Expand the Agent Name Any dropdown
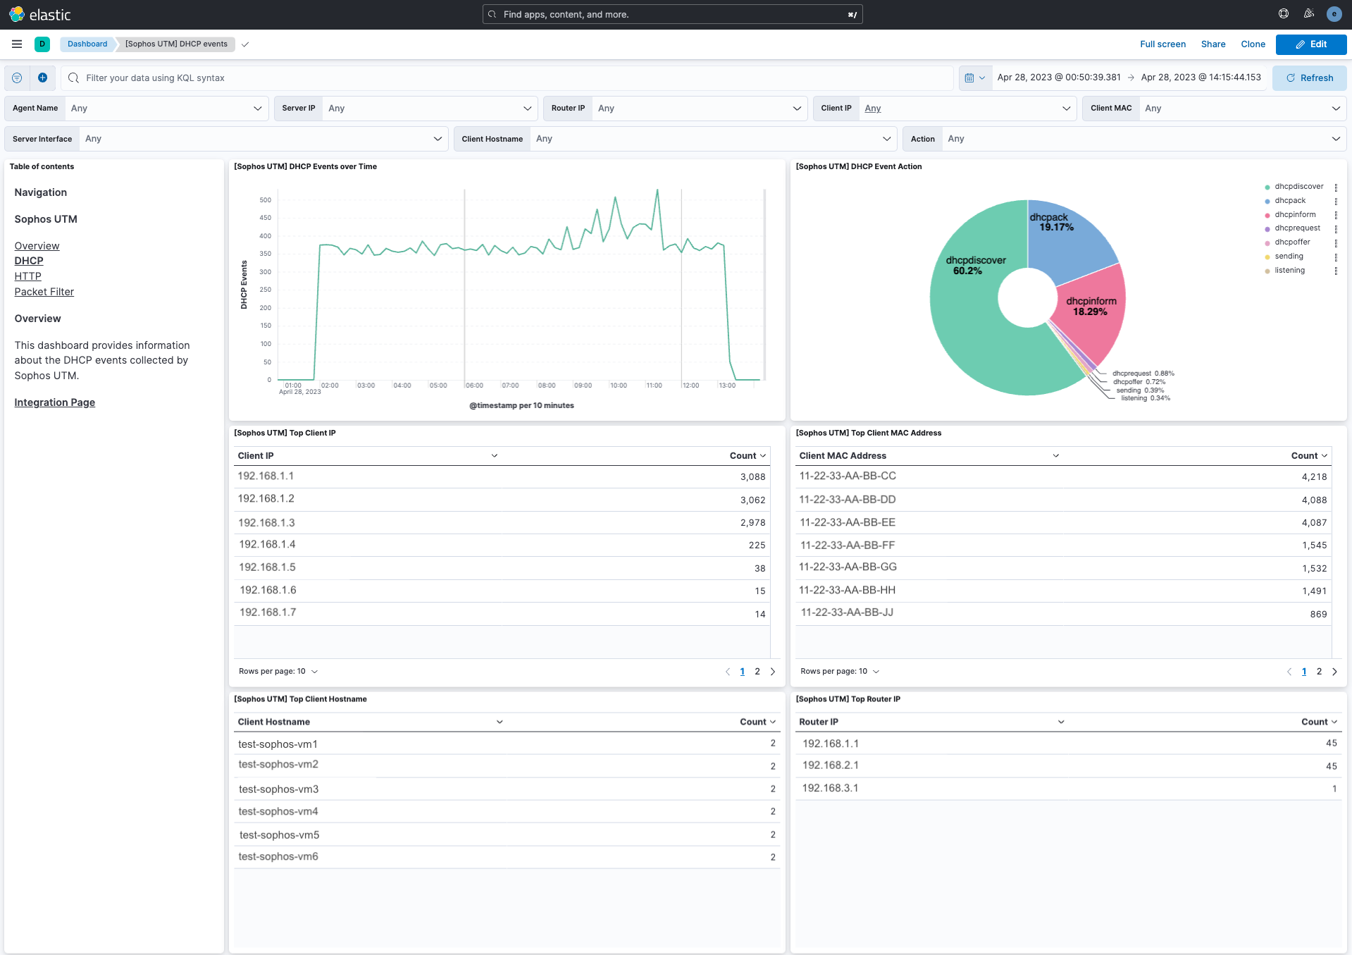 (256, 108)
